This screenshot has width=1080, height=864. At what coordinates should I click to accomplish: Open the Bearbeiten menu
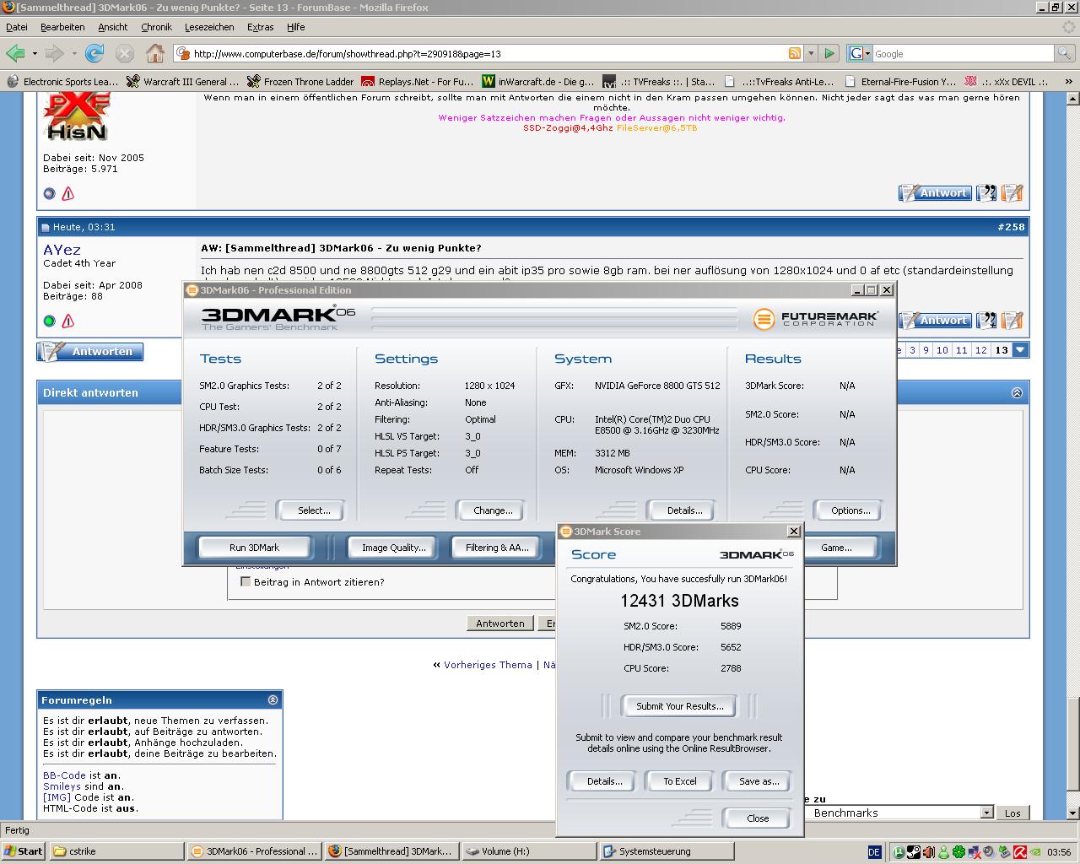tap(62, 27)
